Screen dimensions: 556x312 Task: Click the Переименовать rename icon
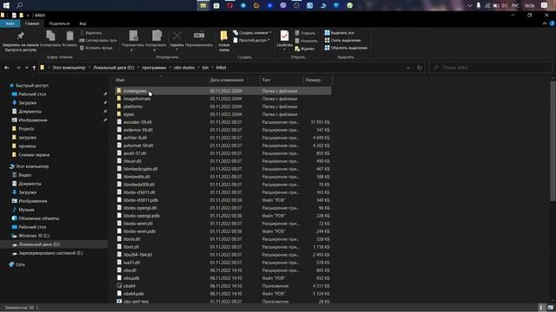(199, 36)
